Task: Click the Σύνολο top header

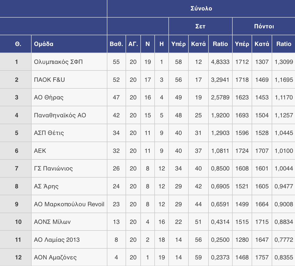Action: 201,9
